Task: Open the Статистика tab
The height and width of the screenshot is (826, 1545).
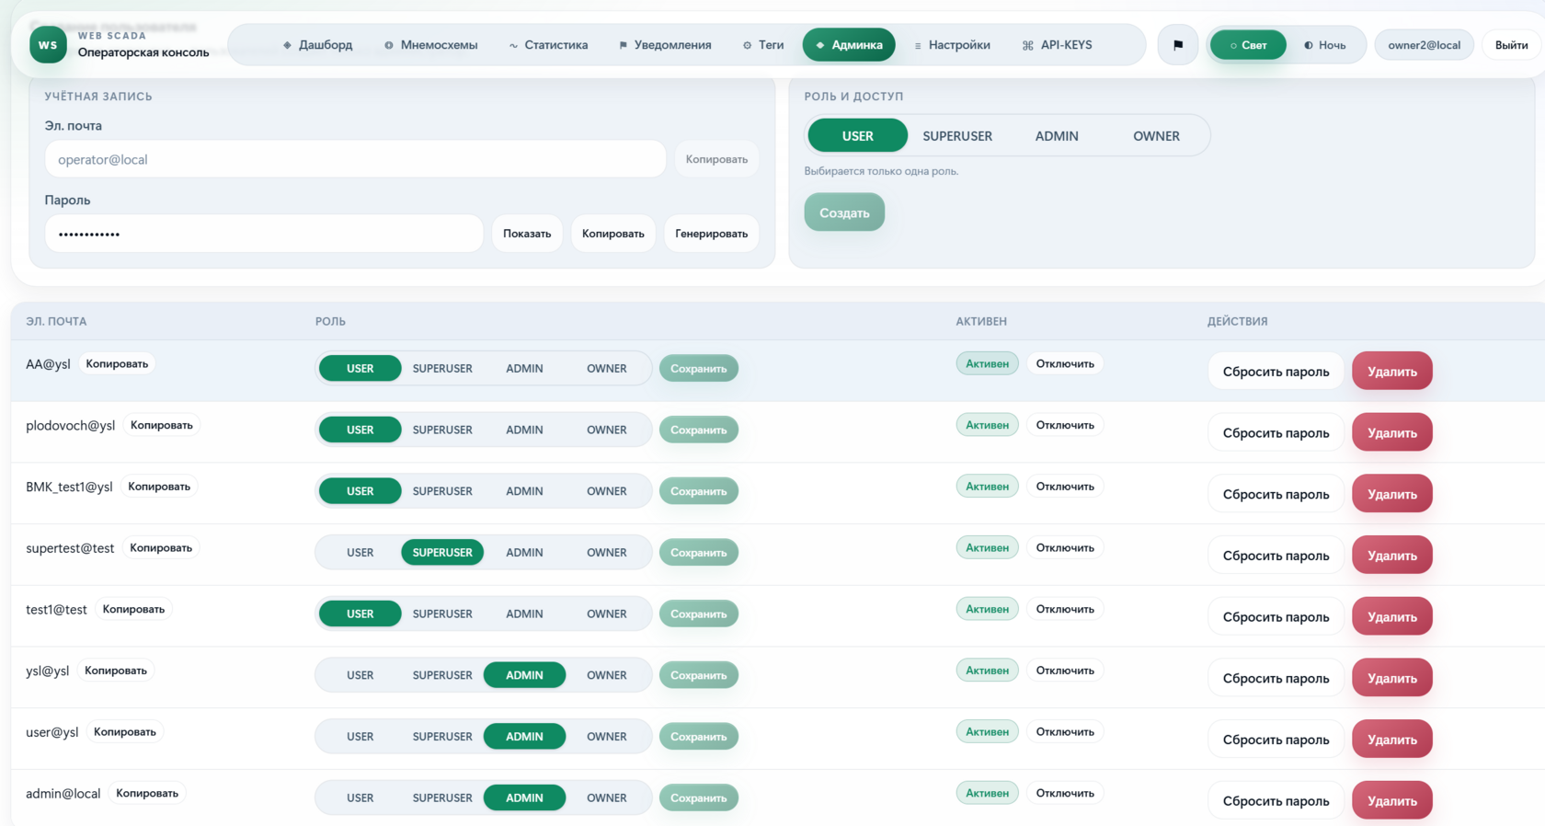Action: [x=548, y=45]
